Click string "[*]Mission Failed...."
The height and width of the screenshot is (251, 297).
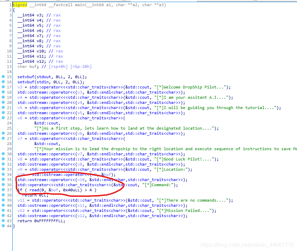click(184, 211)
